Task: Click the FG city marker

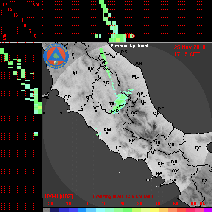Action: coord(197,151)
